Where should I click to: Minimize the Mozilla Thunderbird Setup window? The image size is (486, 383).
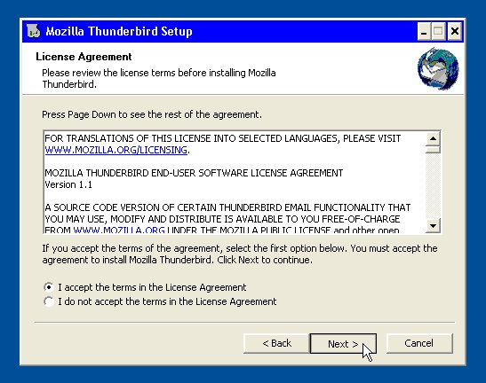(x=424, y=31)
